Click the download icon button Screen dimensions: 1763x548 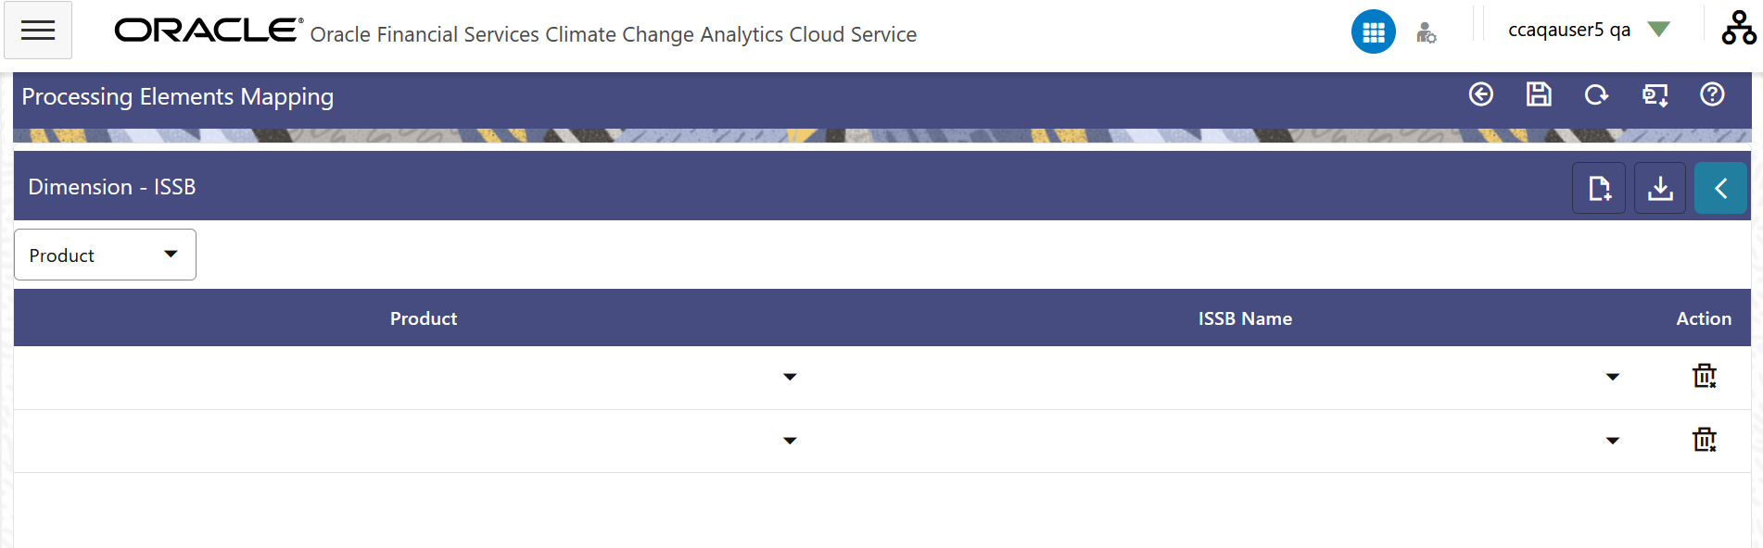point(1660,188)
